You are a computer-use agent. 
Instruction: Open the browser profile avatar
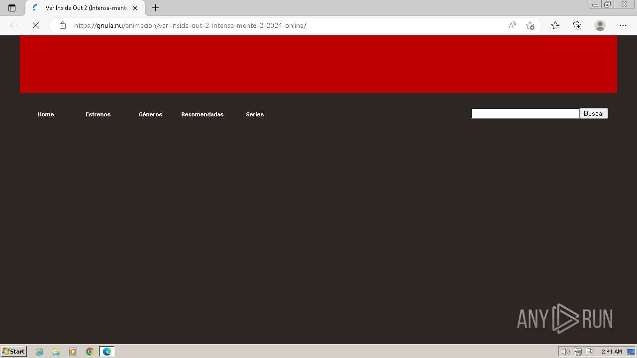point(600,25)
